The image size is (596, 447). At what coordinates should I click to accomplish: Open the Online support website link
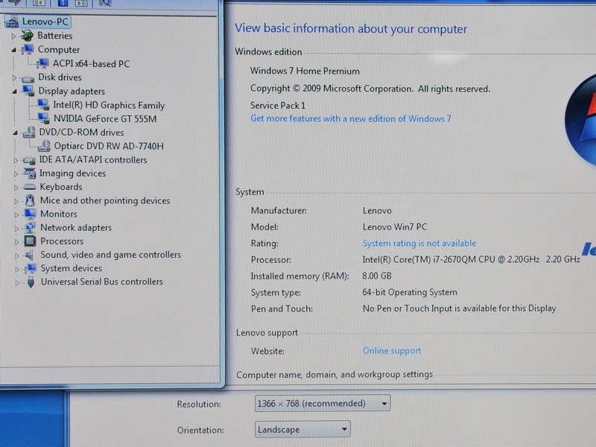point(392,350)
